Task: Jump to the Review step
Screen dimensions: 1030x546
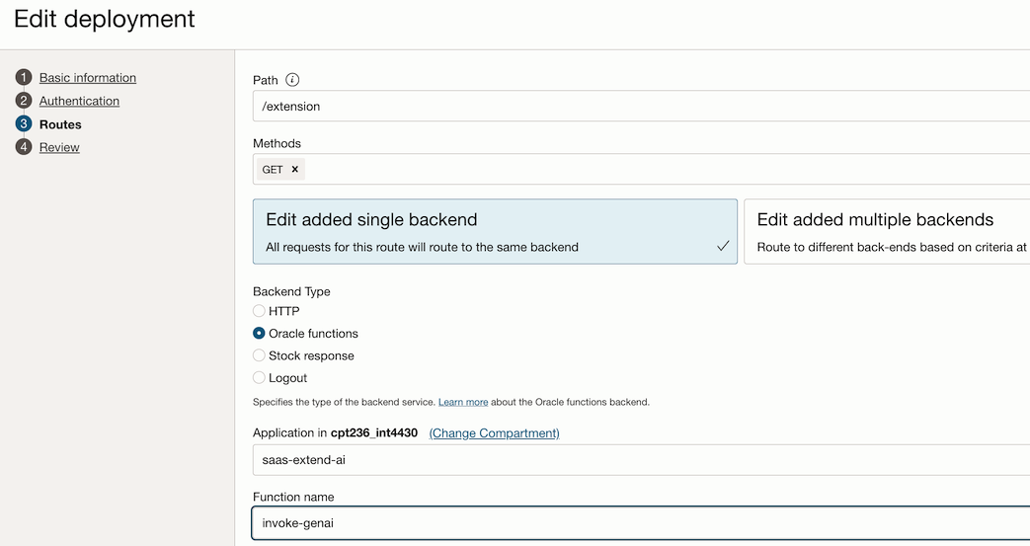Action: (59, 147)
